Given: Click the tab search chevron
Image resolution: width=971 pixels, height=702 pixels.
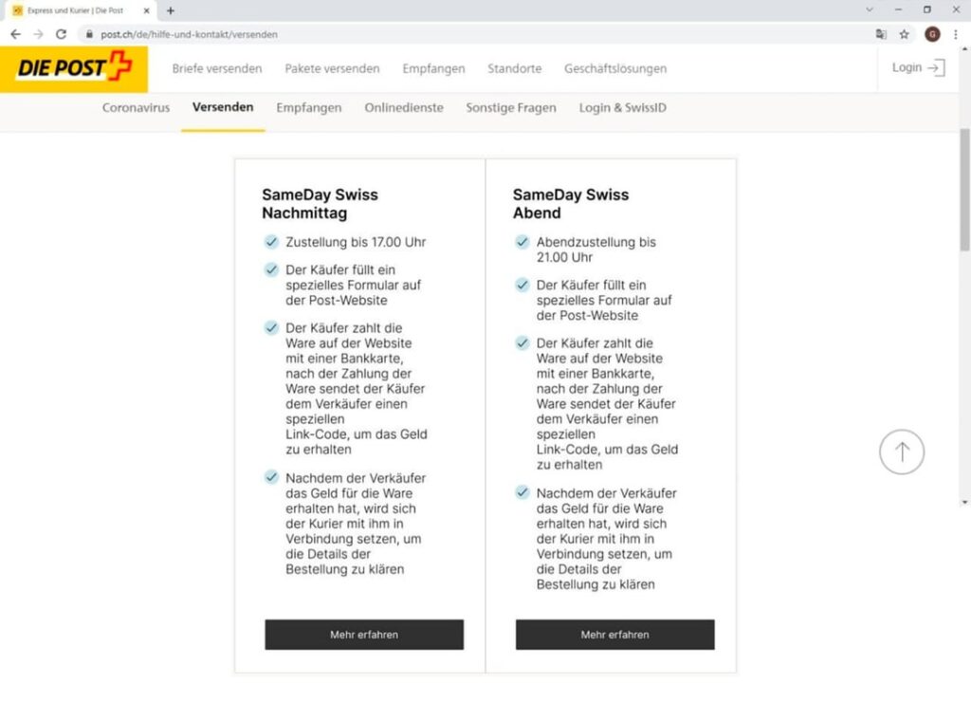Looking at the screenshot, I should [870, 9].
